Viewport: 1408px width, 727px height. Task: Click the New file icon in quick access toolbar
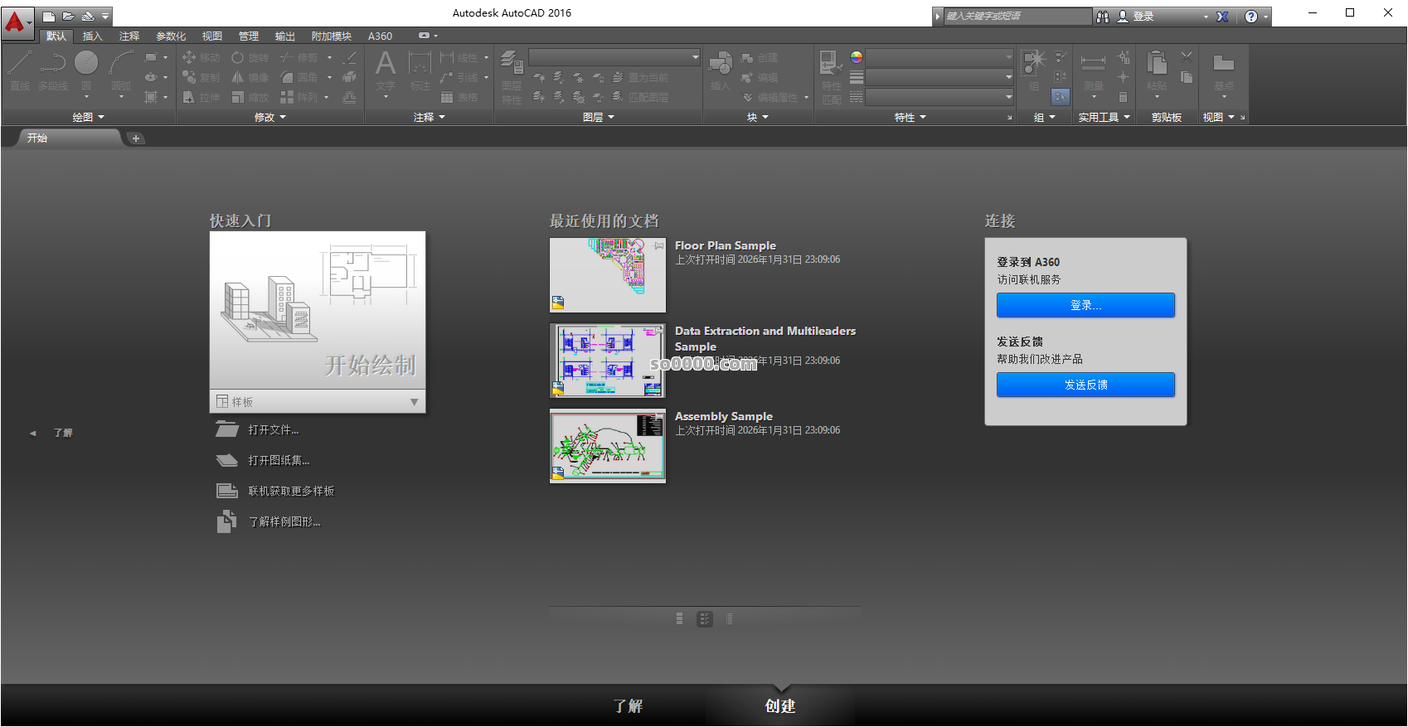[x=49, y=16]
